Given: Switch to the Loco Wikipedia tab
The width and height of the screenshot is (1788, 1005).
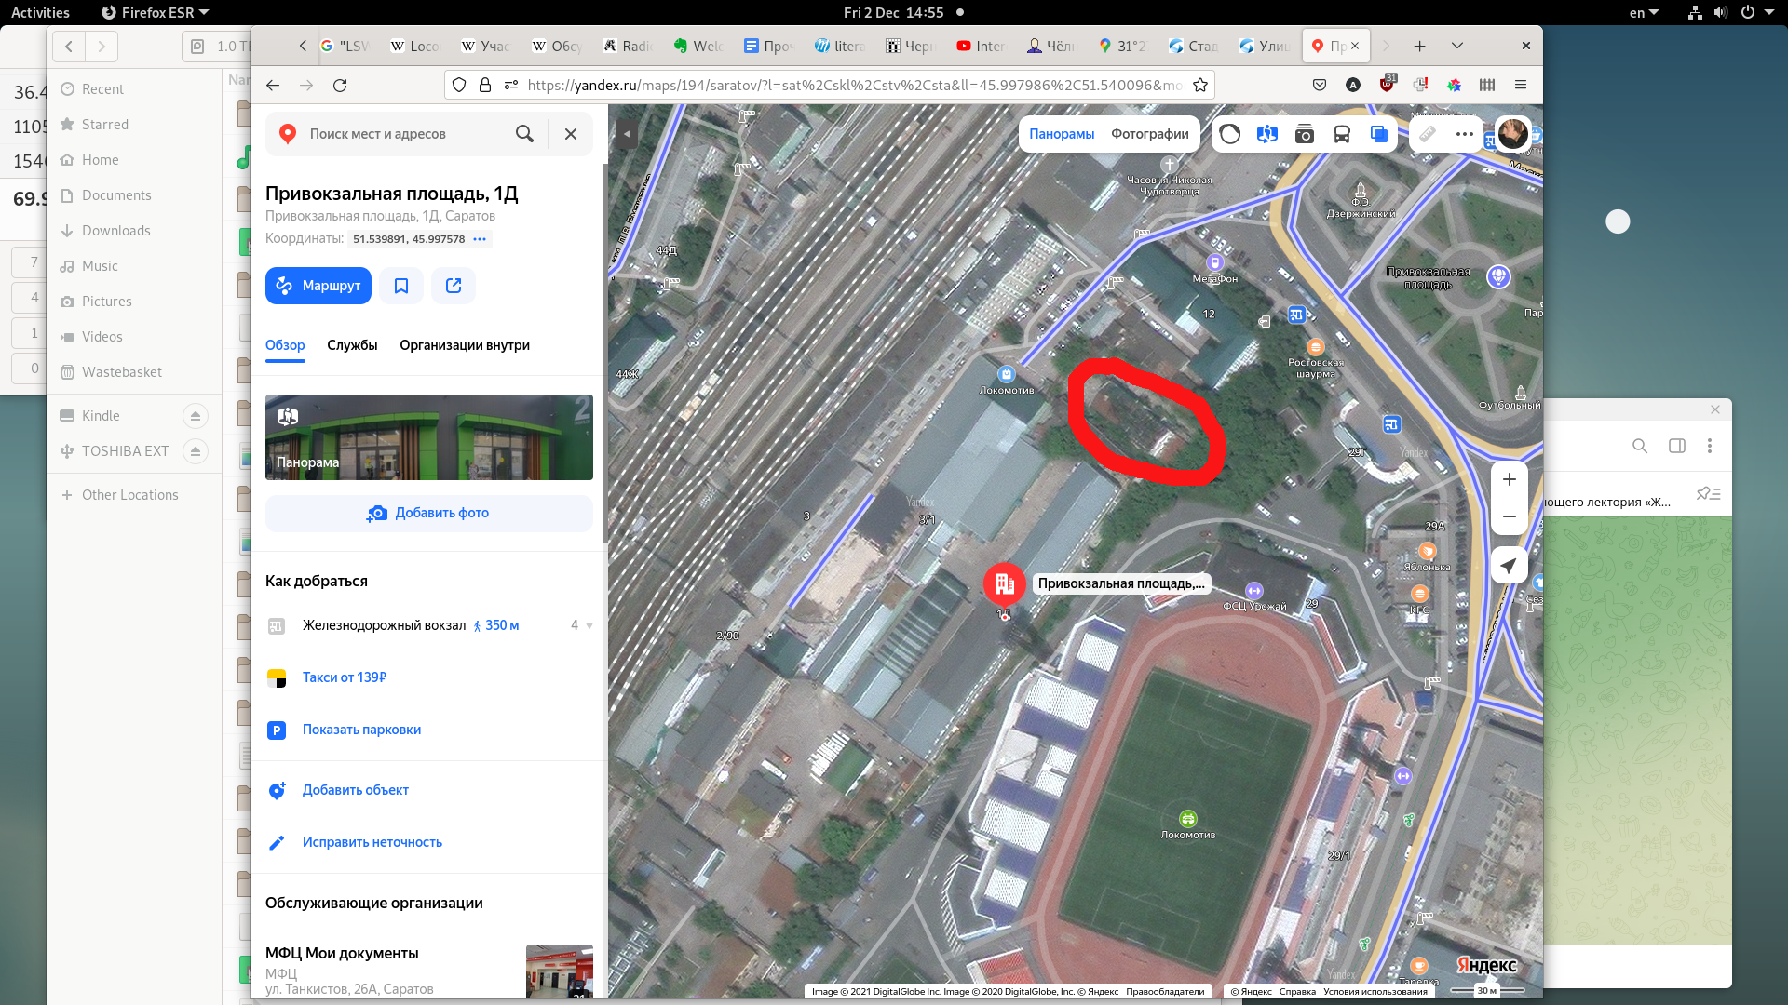Looking at the screenshot, I should (415, 46).
